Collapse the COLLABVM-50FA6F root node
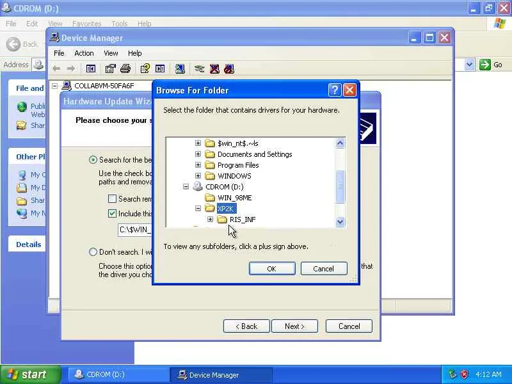Image resolution: width=512 pixels, height=384 pixels. [x=55, y=86]
